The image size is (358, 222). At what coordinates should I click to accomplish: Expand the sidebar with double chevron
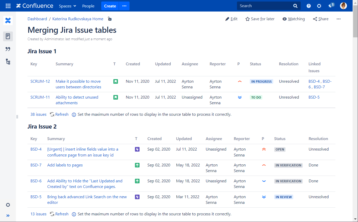(x=8, y=216)
